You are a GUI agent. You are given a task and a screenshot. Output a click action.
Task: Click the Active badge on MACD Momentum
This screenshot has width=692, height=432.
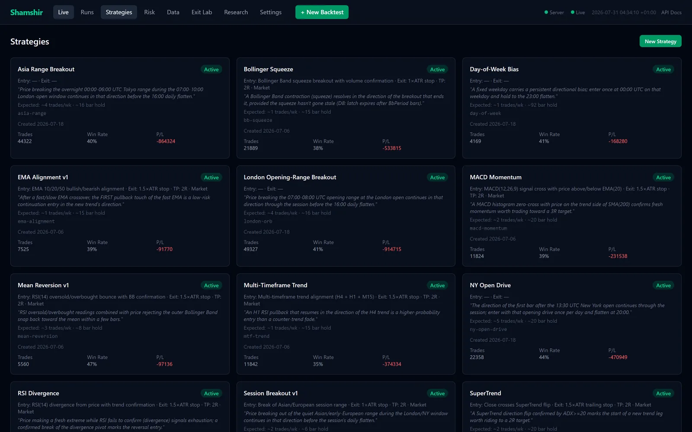pos(663,177)
